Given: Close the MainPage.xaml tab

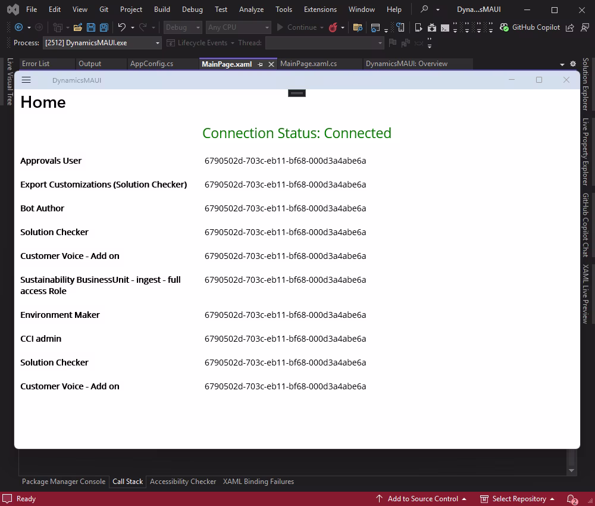Looking at the screenshot, I should coord(271,64).
